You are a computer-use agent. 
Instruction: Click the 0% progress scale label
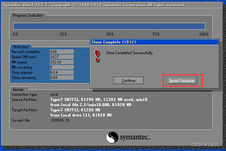click(x=16, y=34)
